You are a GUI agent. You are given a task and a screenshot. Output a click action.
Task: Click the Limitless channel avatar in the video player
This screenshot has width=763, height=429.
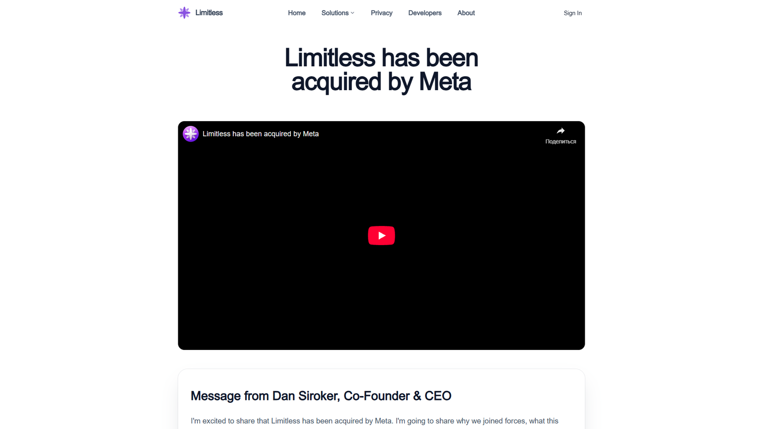pyautogui.click(x=190, y=134)
